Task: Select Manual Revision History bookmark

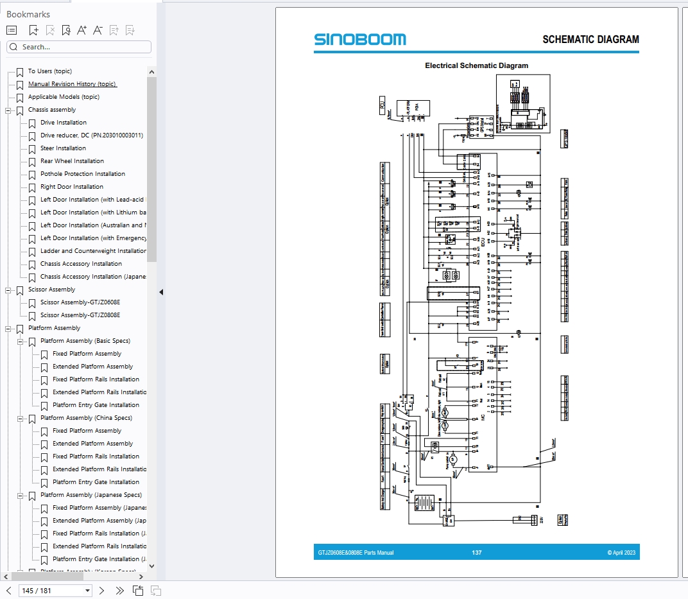Action: [72, 84]
